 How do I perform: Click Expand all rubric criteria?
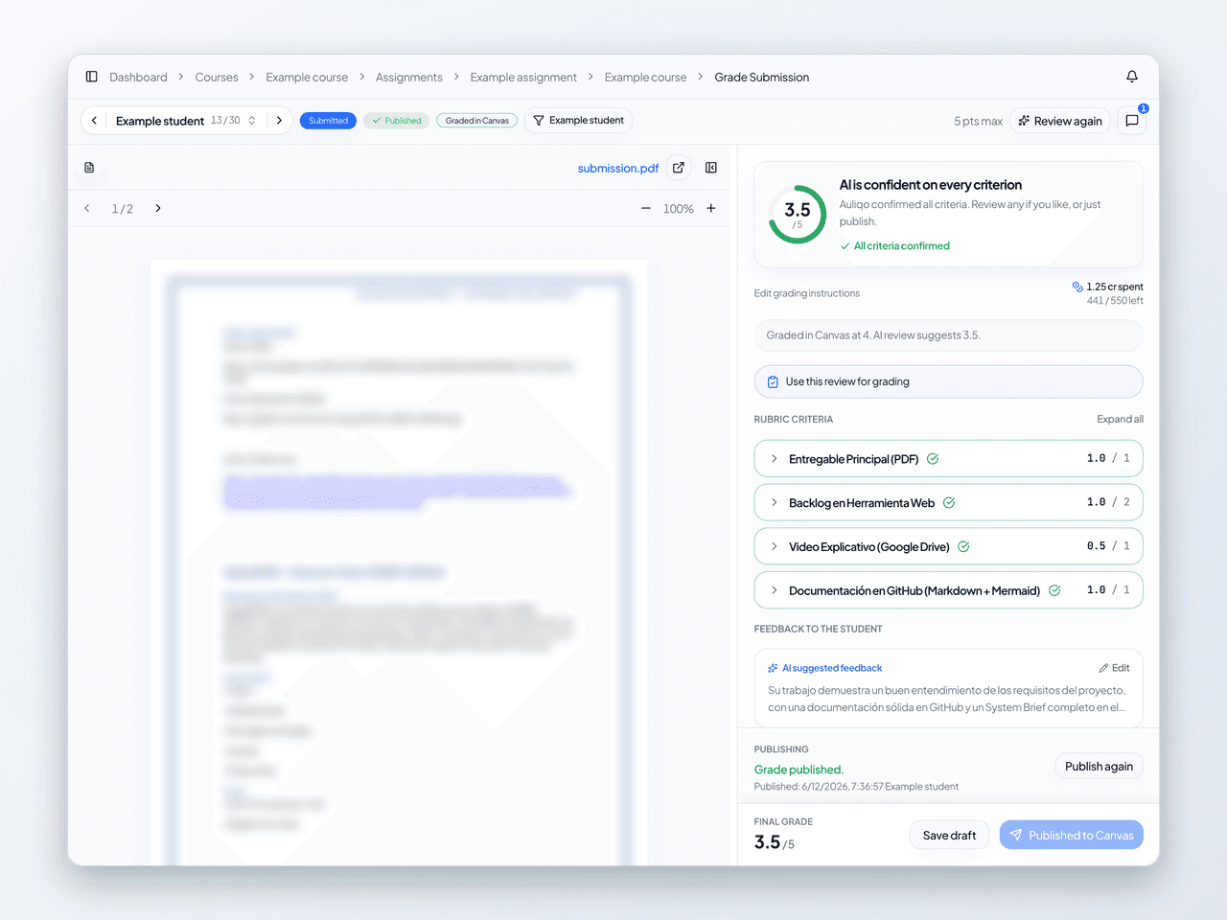[x=1121, y=419]
